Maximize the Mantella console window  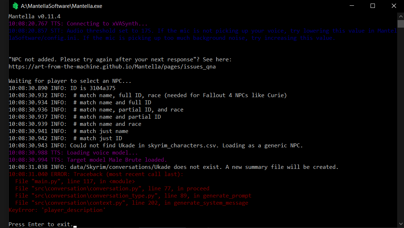[x=373, y=6]
